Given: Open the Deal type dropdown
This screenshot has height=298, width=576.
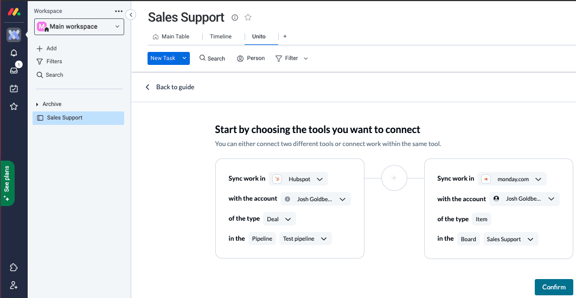Looking at the screenshot, I should point(279,219).
